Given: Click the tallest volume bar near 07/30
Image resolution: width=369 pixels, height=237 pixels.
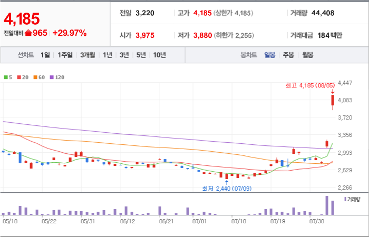Looking at the screenshot, I should 327,205.
